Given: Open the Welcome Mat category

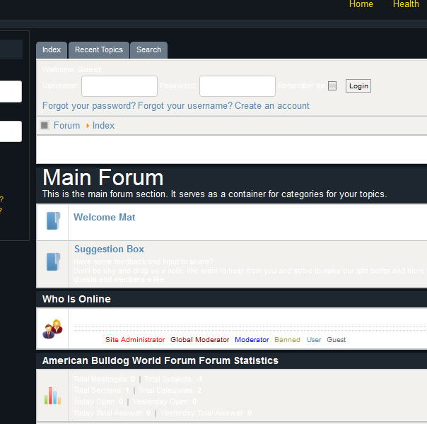Looking at the screenshot, I should (105, 217).
